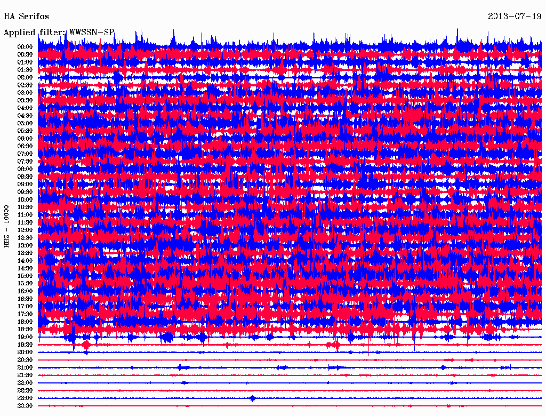Viewport: 546px width, 416px height.
Task: Select the 12:00 time label
Action: (25, 230)
